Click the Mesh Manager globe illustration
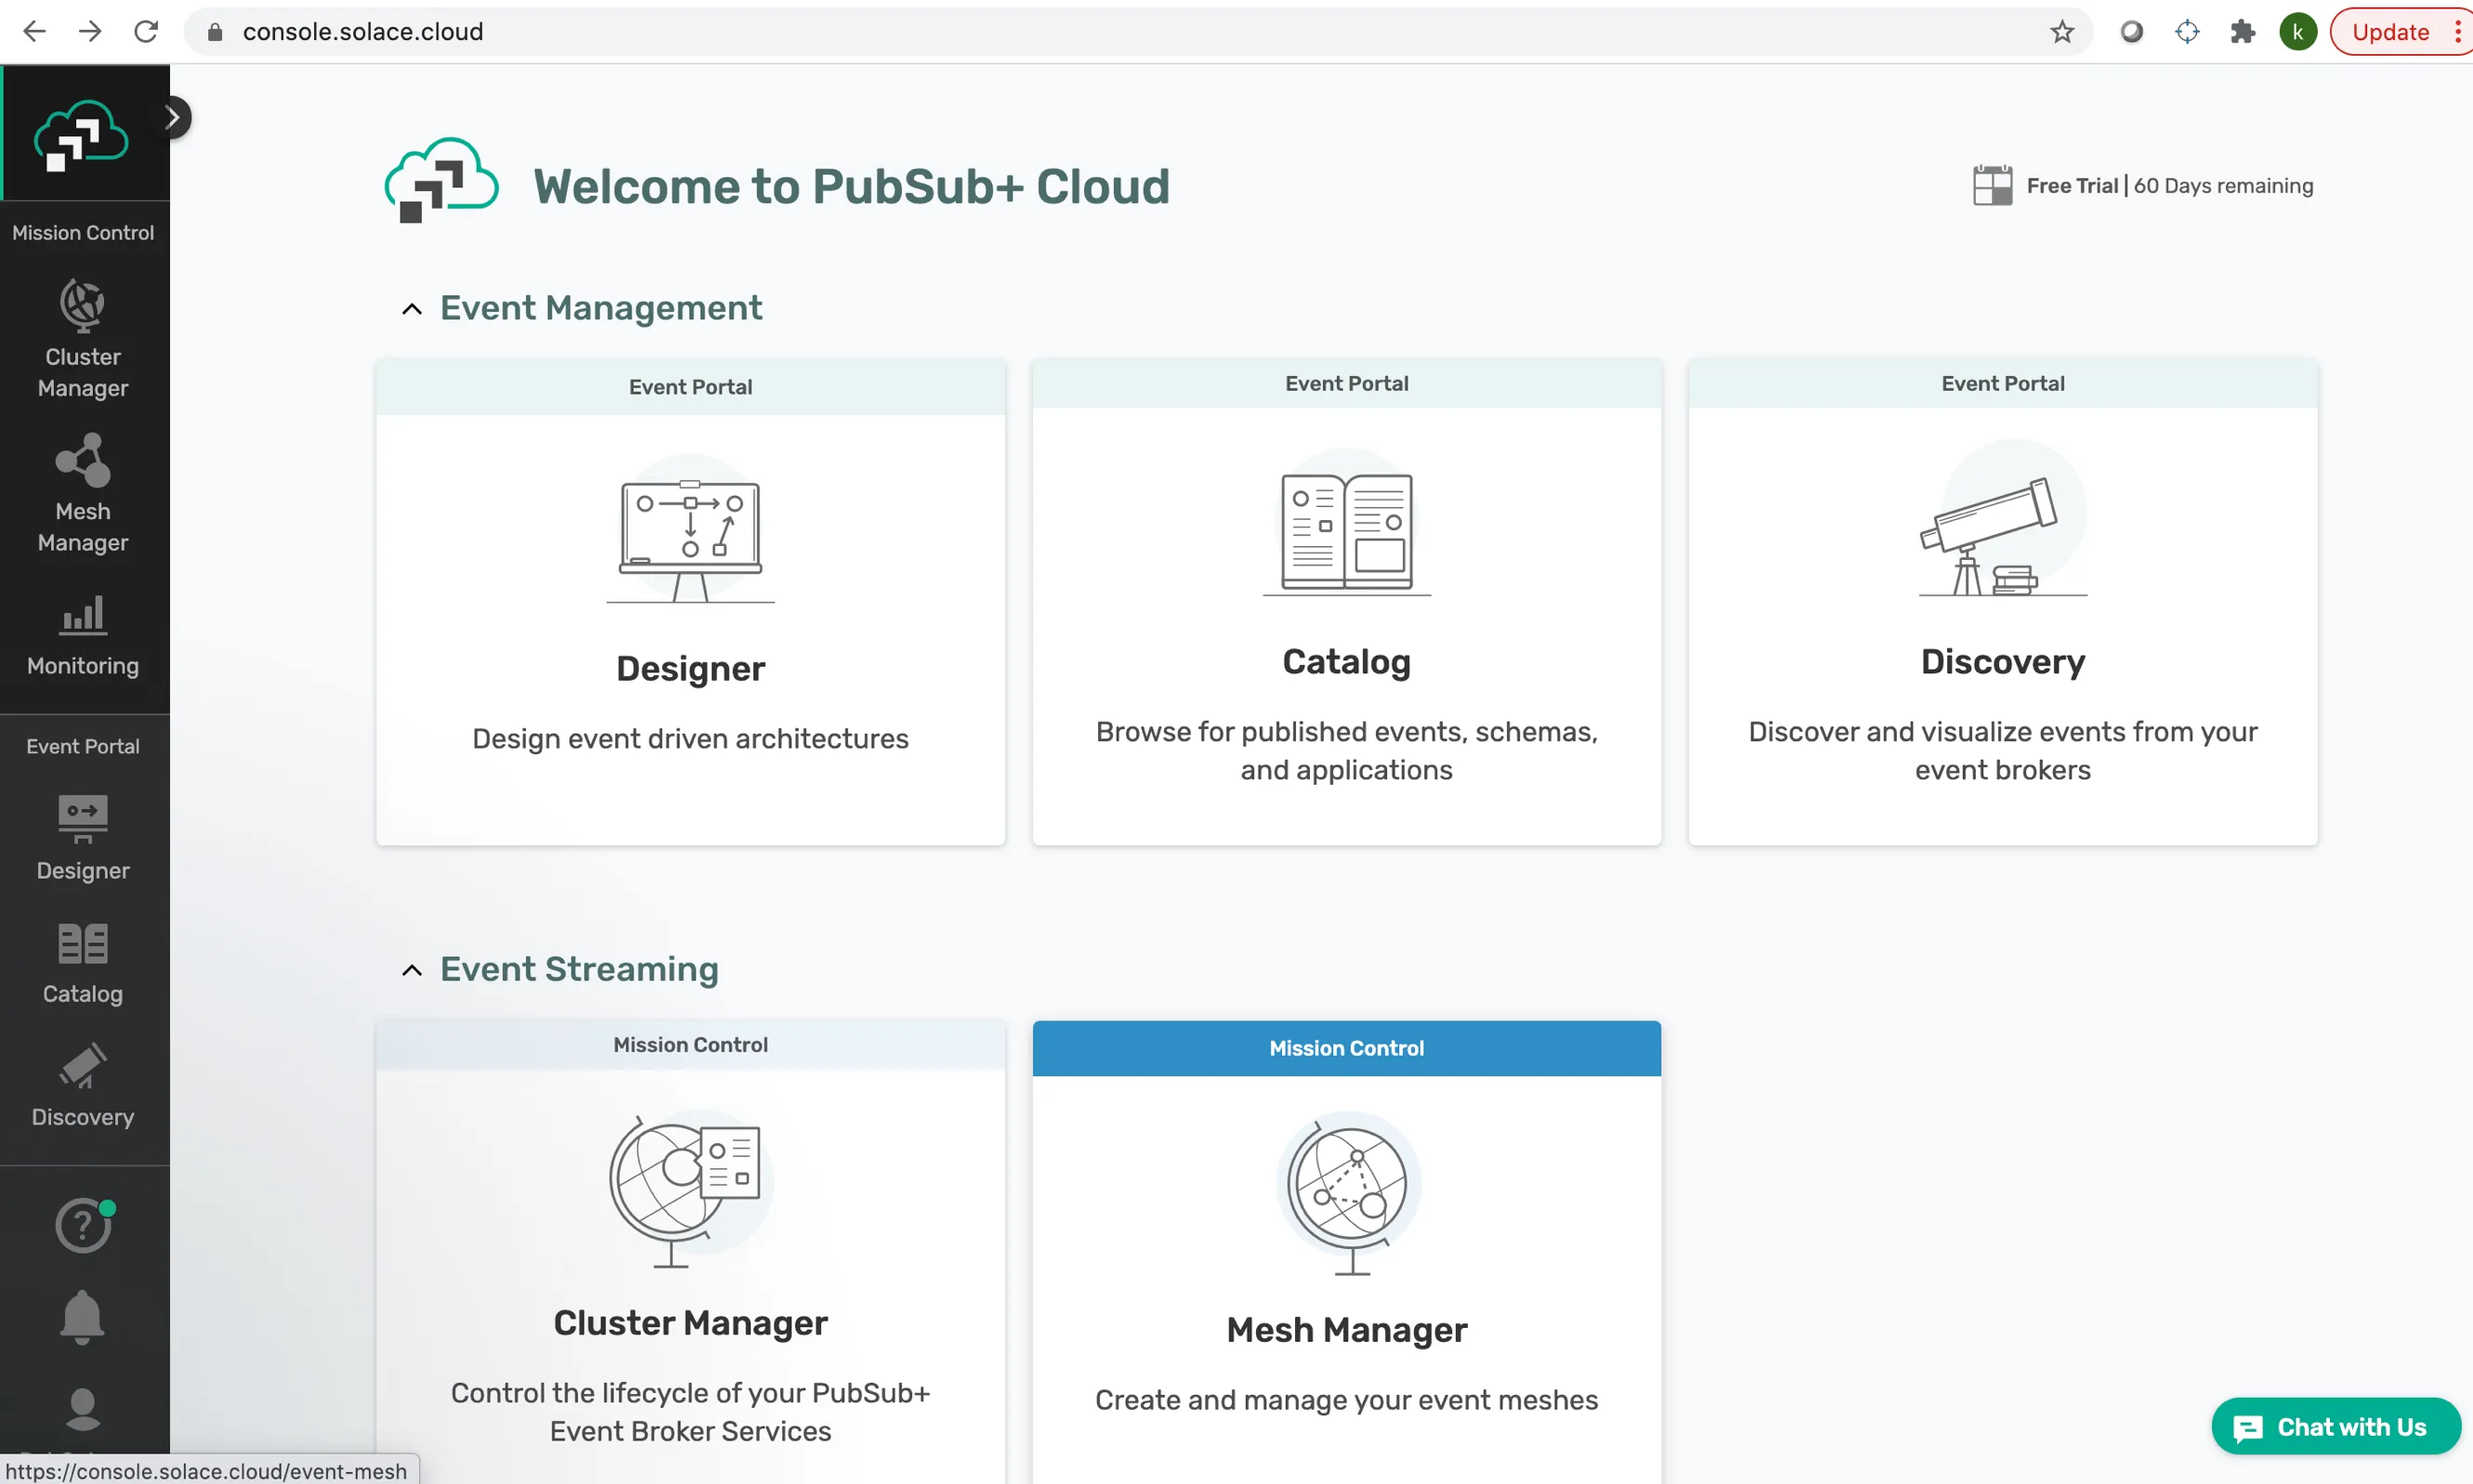The width and height of the screenshot is (2473, 1484). click(x=1349, y=1193)
